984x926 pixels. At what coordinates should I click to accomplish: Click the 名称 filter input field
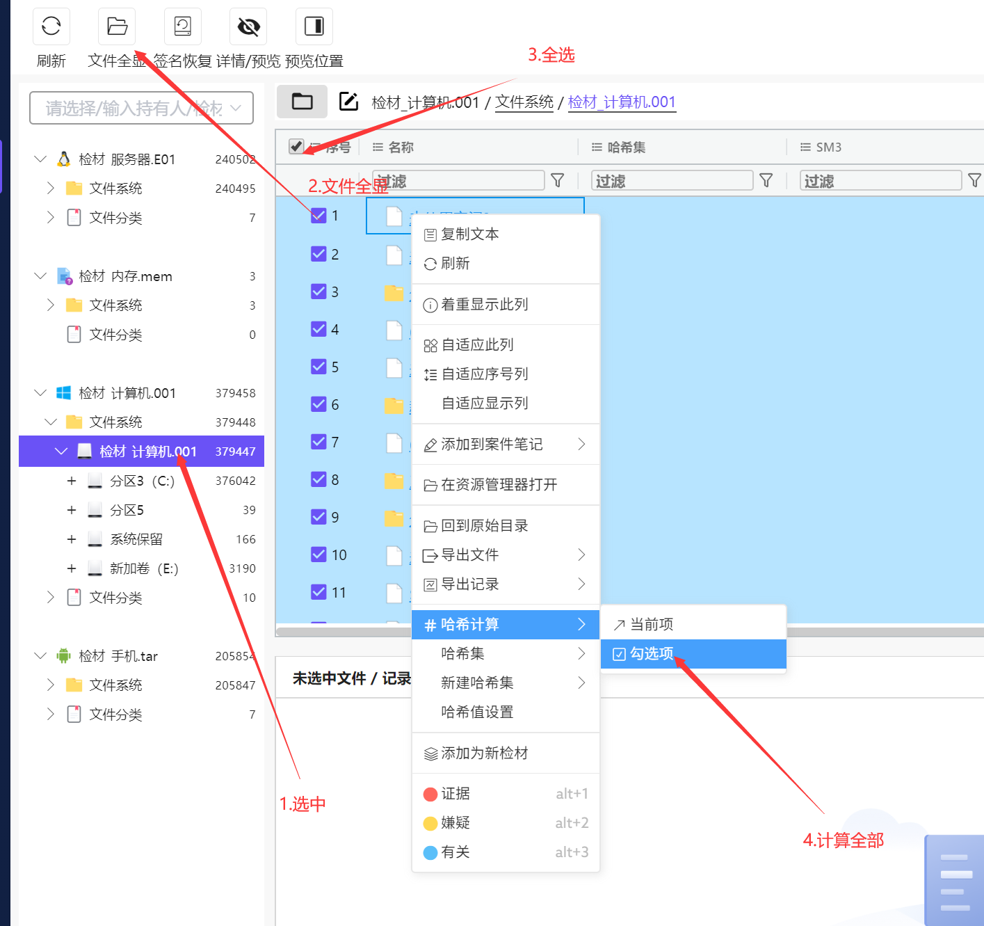coord(458,181)
